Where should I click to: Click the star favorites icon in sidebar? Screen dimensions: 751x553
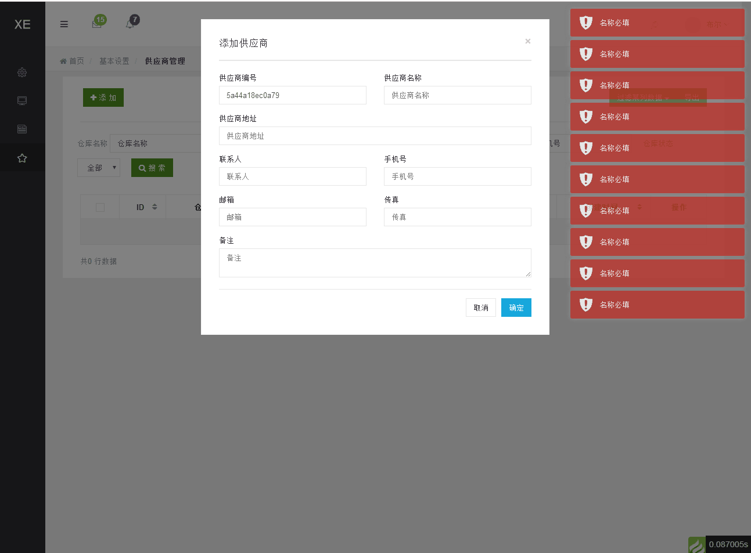tap(22, 157)
